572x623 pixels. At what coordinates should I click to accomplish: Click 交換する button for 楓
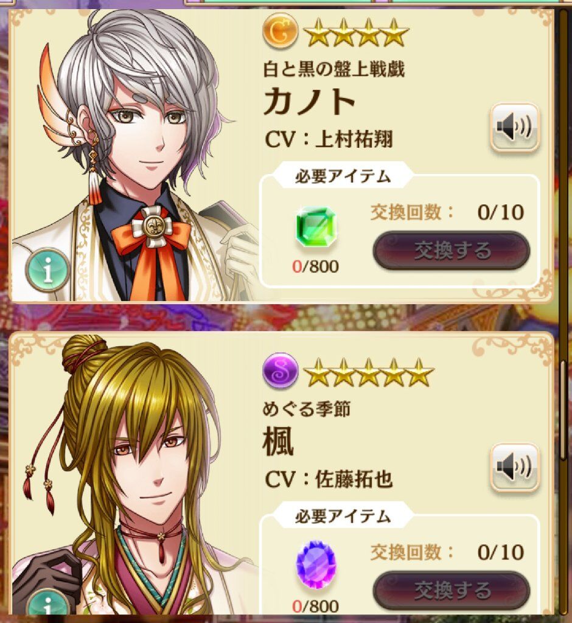point(452,590)
